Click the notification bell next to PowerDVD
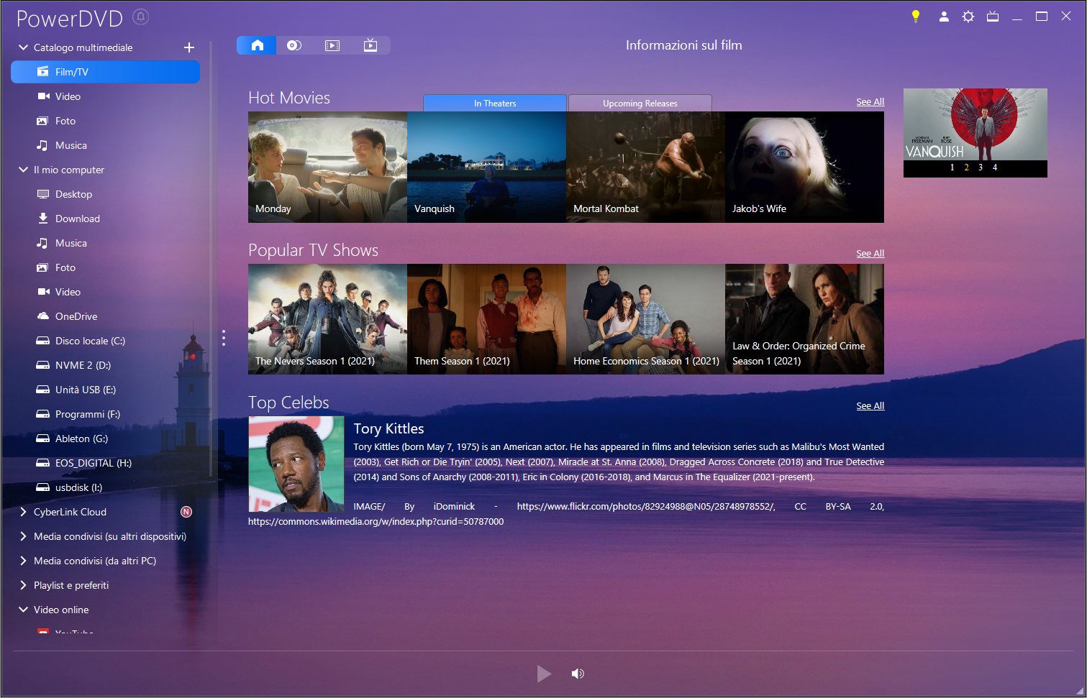Screen dimensions: 1087x698 [141, 17]
